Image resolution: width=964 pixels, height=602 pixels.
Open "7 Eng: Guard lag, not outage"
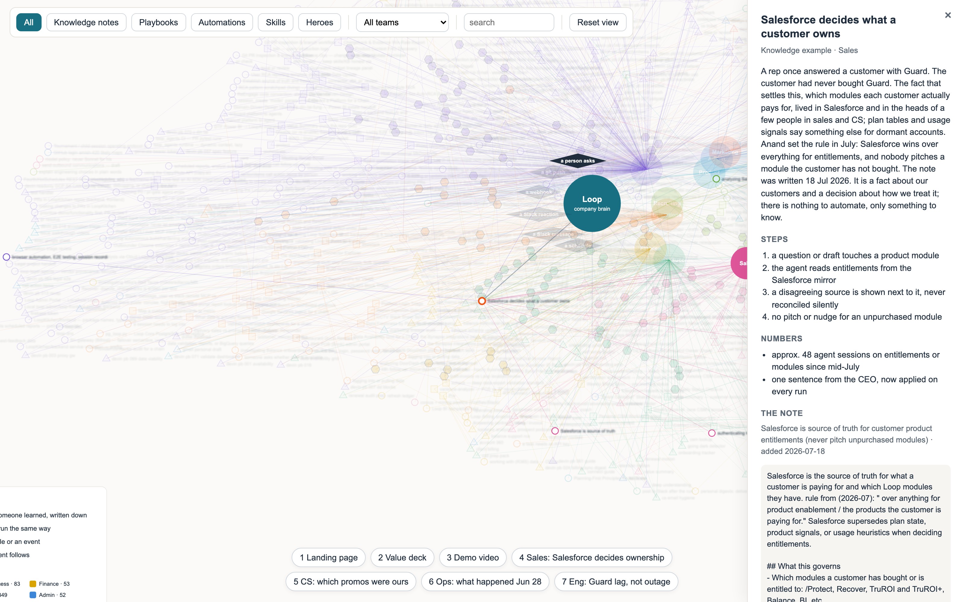coord(616,582)
